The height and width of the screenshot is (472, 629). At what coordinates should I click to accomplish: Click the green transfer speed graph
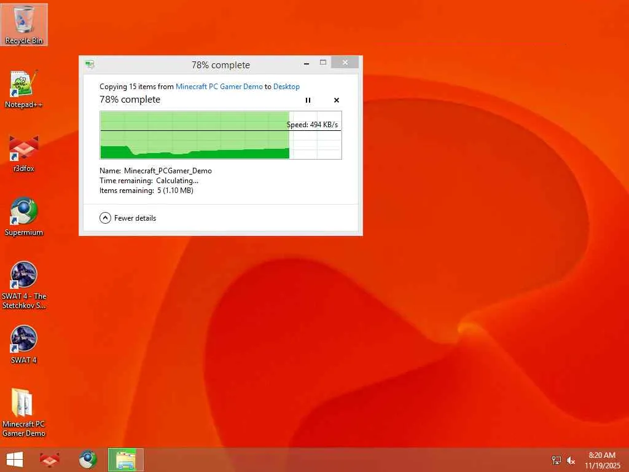point(221,135)
